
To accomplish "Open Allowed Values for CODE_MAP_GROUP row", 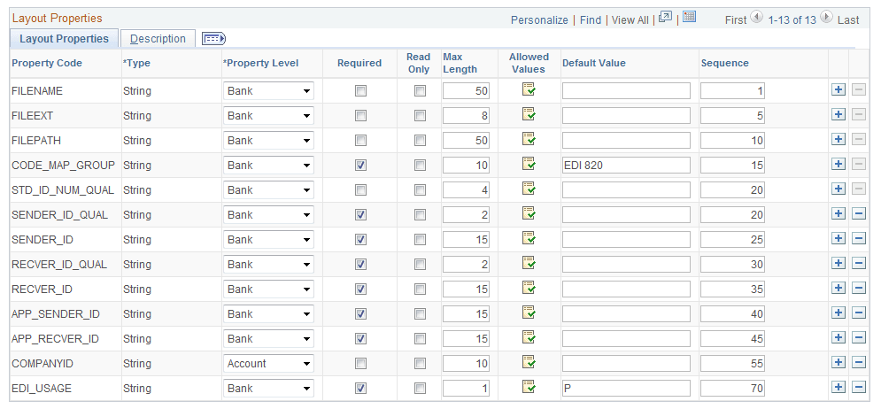I will 529,164.
